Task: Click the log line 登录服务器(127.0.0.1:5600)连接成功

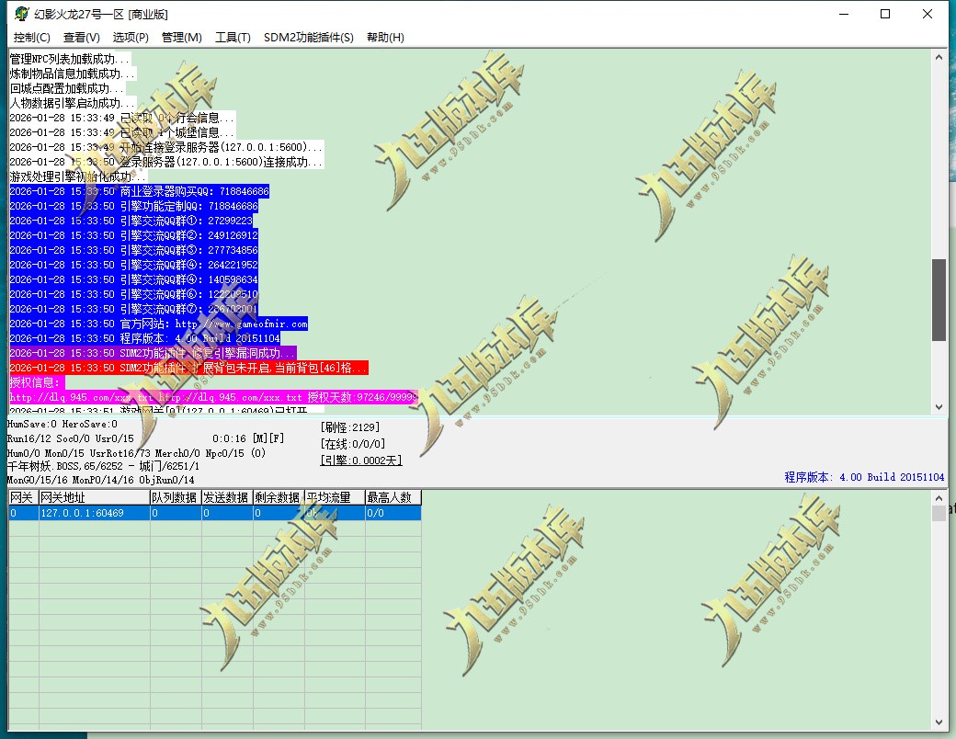Action: tap(165, 162)
